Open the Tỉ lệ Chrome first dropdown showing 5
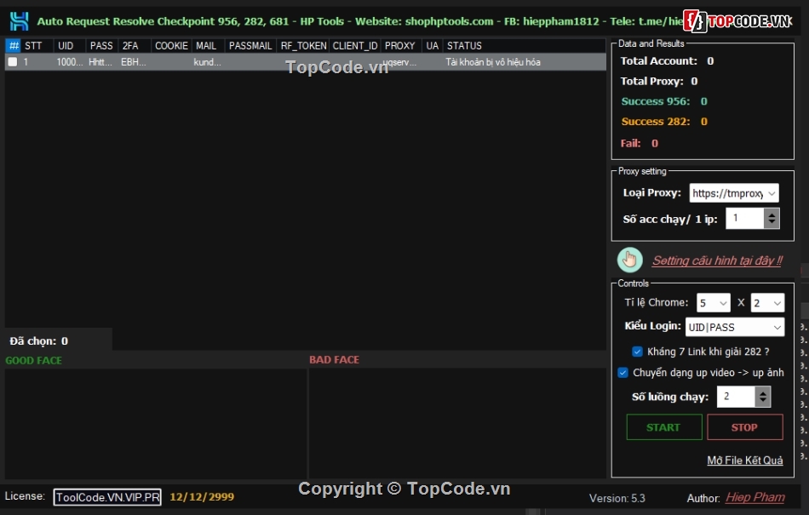Viewport: 809px width, 515px height. (713, 302)
